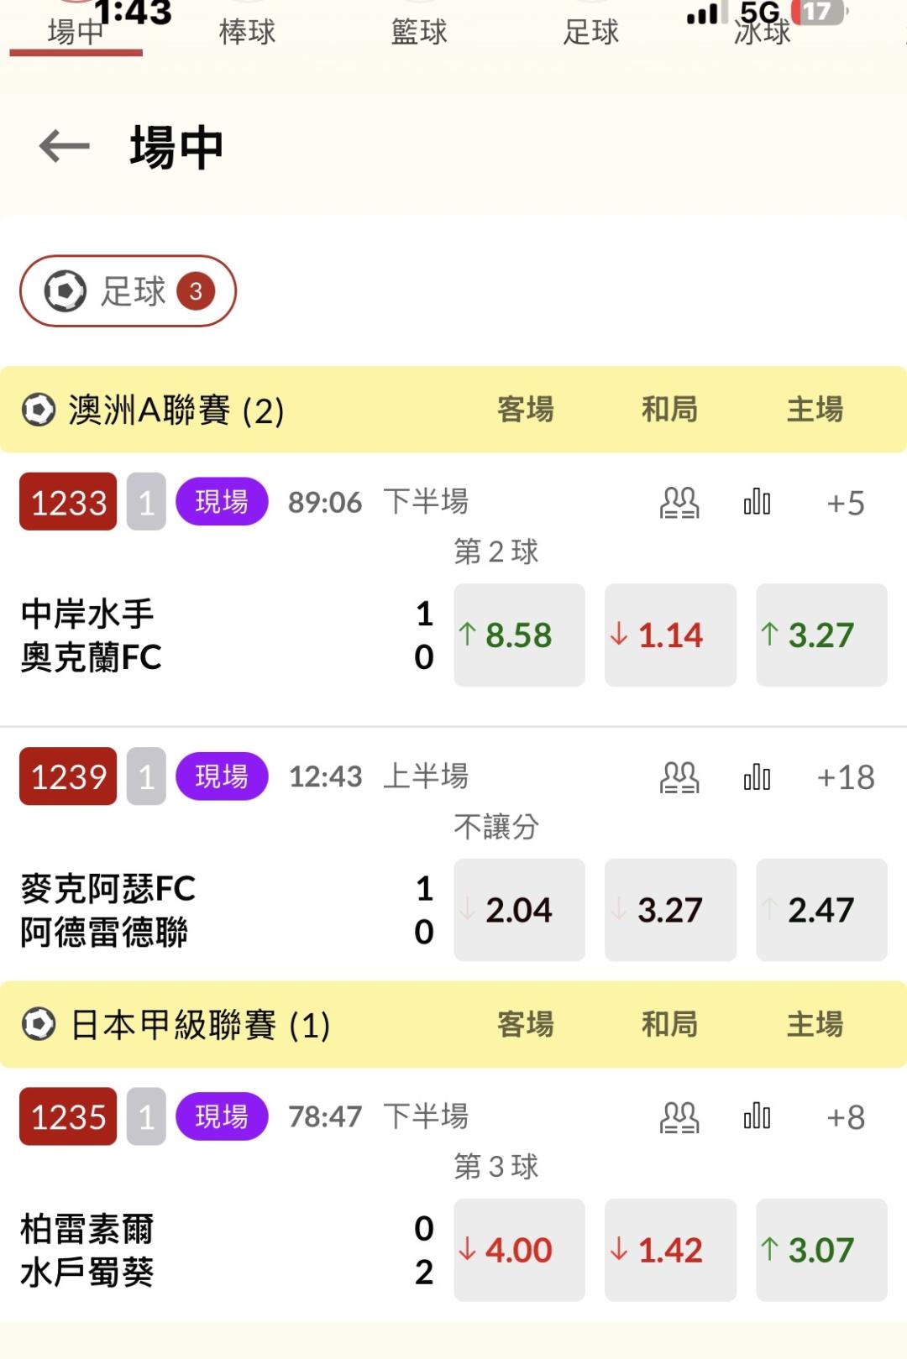Image resolution: width=907 pixels, height=1359 pixels.
Task: Select home odds 2.47 for 麥克阿瑟FC match
Action: coord(821,910)
